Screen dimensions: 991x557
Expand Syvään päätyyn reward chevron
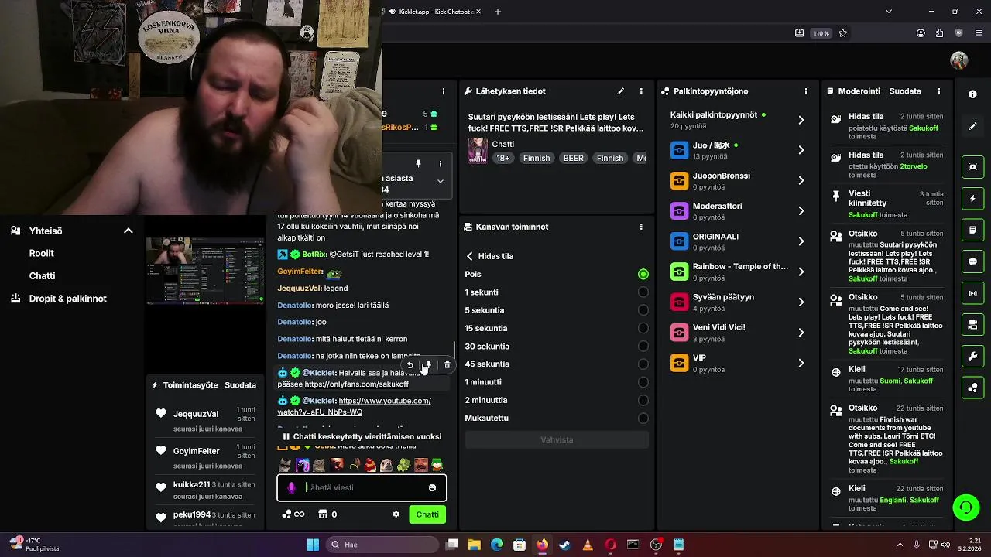coord(801,302)
